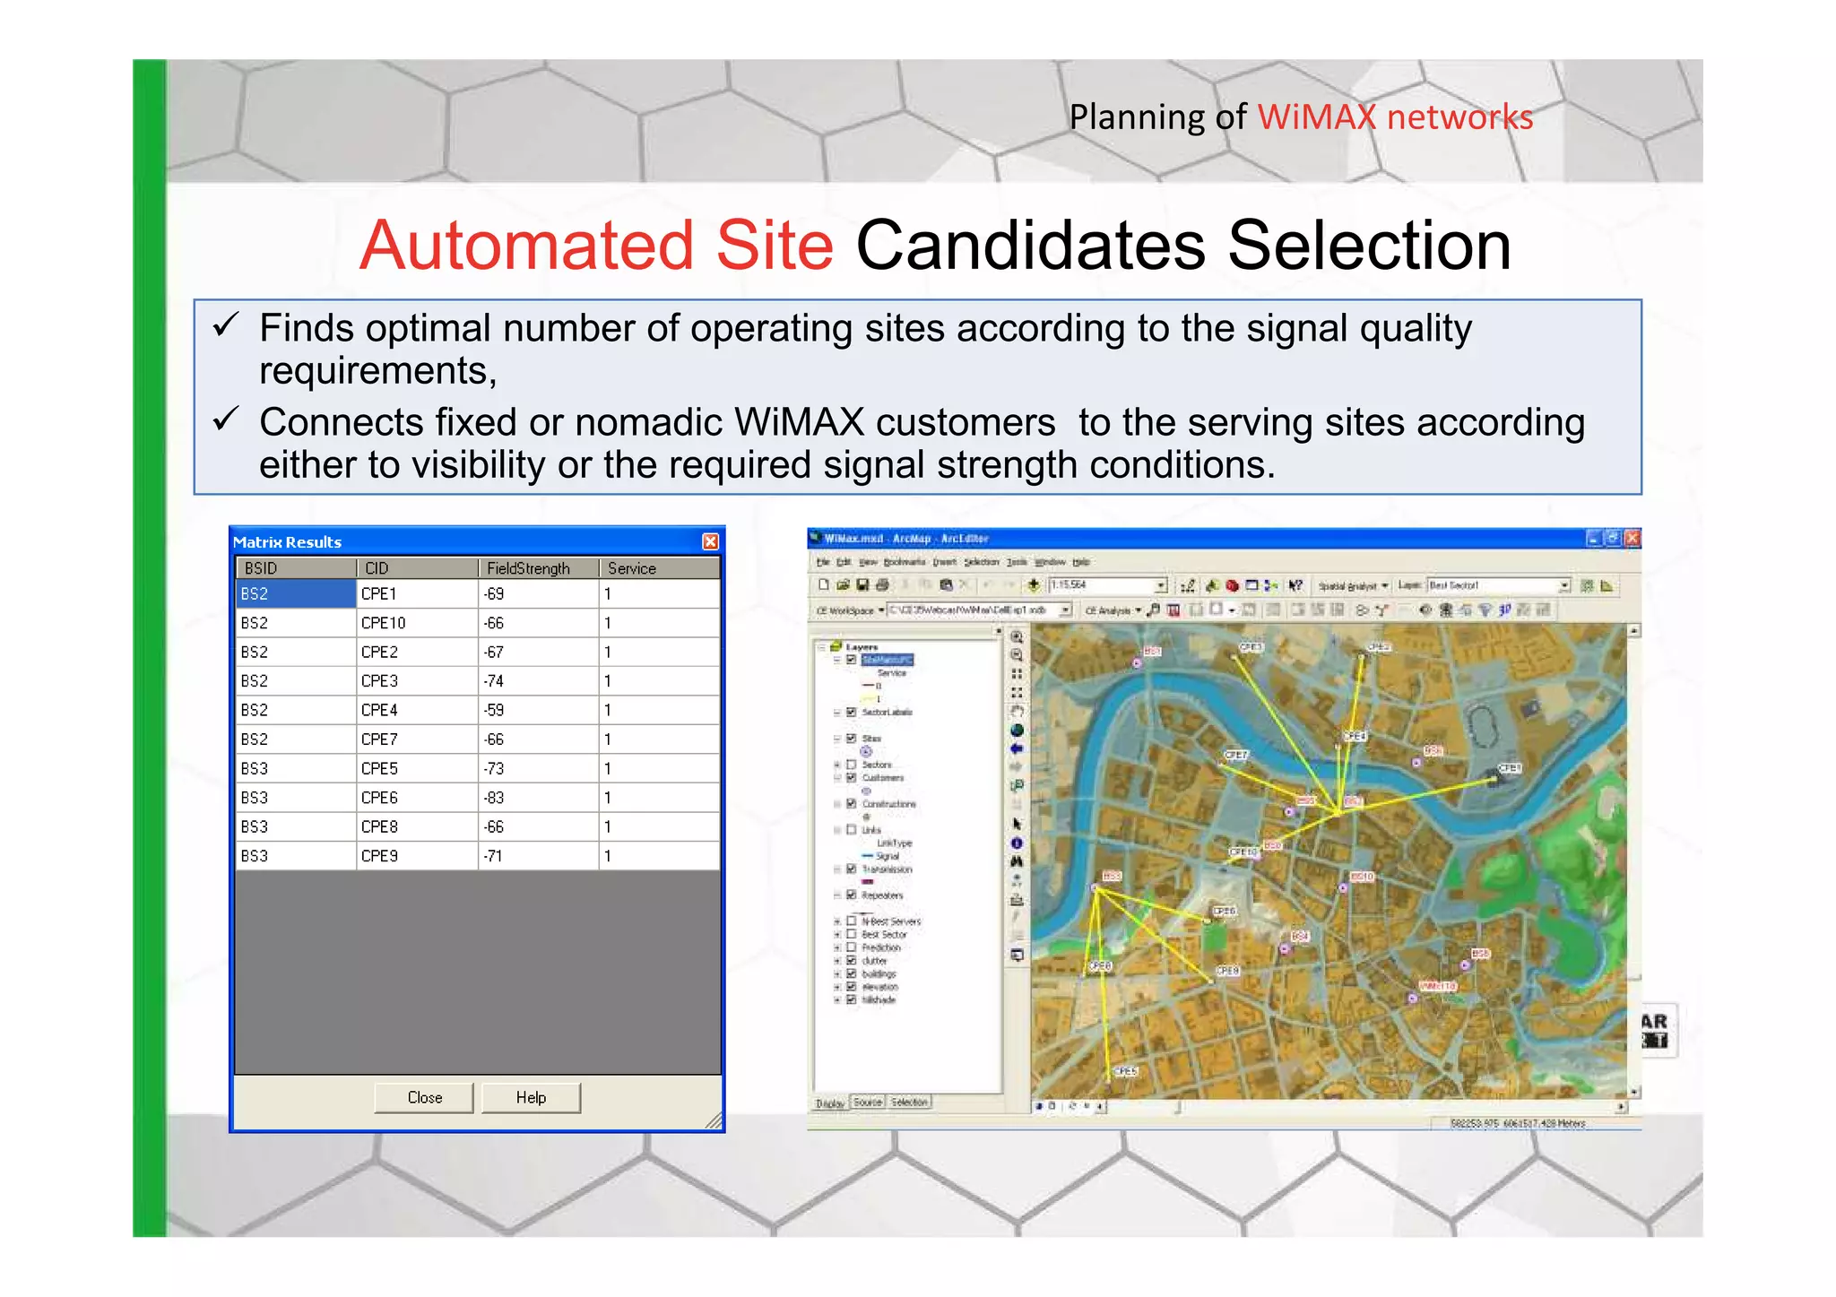
Task: Click the key icon after CE Analysis
Action: [1154, 610]
